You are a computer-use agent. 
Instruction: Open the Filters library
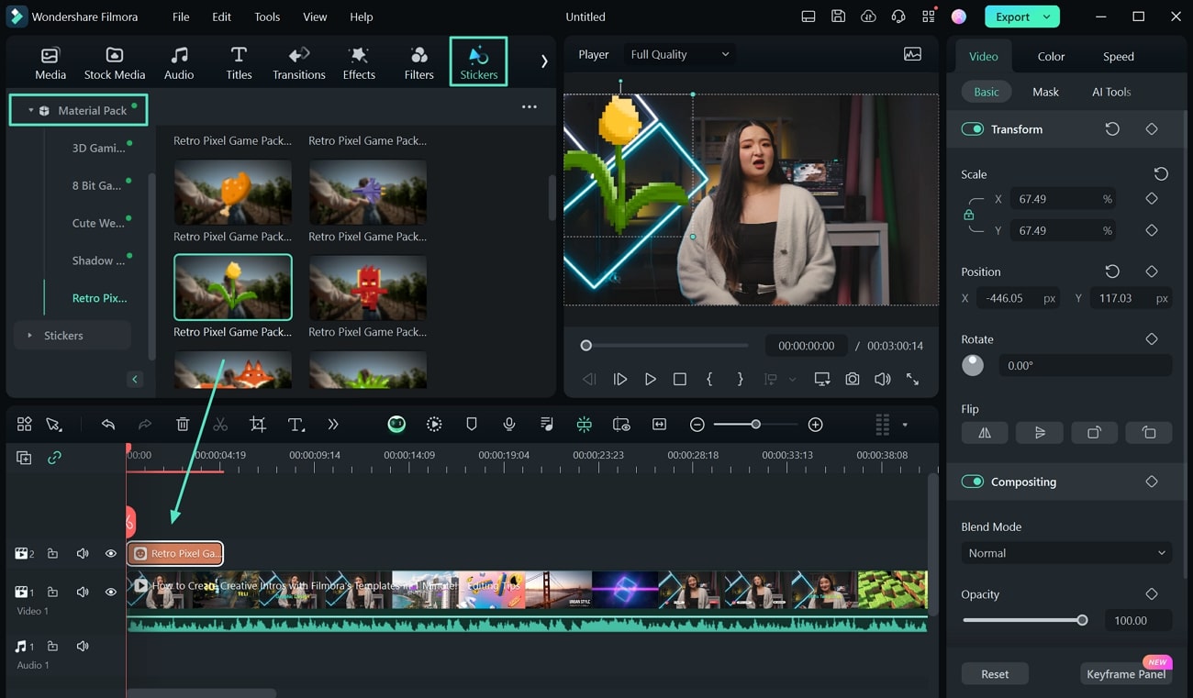[x=418, y=62]
